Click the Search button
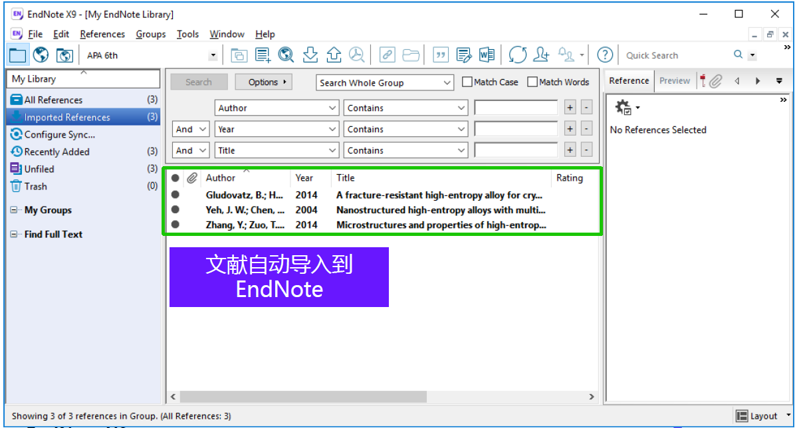The width and height of the screenshot is (797, 428). [x=198, y=82]
